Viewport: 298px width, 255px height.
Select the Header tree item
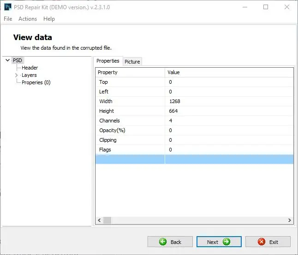[30, 68]
